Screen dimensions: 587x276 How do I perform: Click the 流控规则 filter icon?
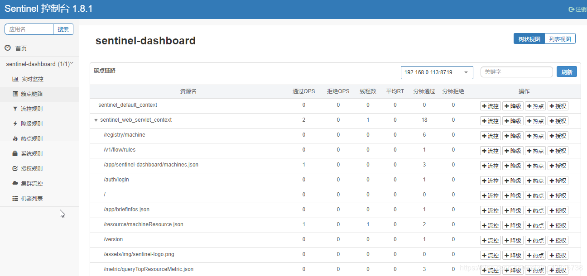pyautogui.click(x=15, y=109)
